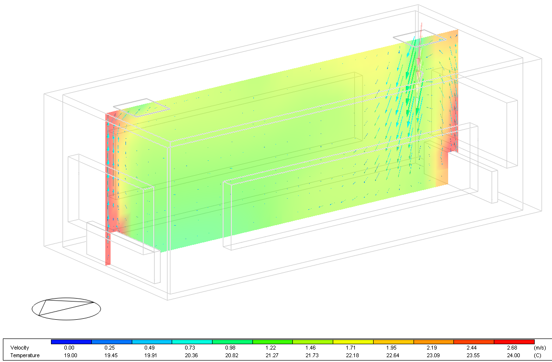Click the dark blue legend swatch
The height and width of the screenshot is (362, 552).
tap(71, 342)
